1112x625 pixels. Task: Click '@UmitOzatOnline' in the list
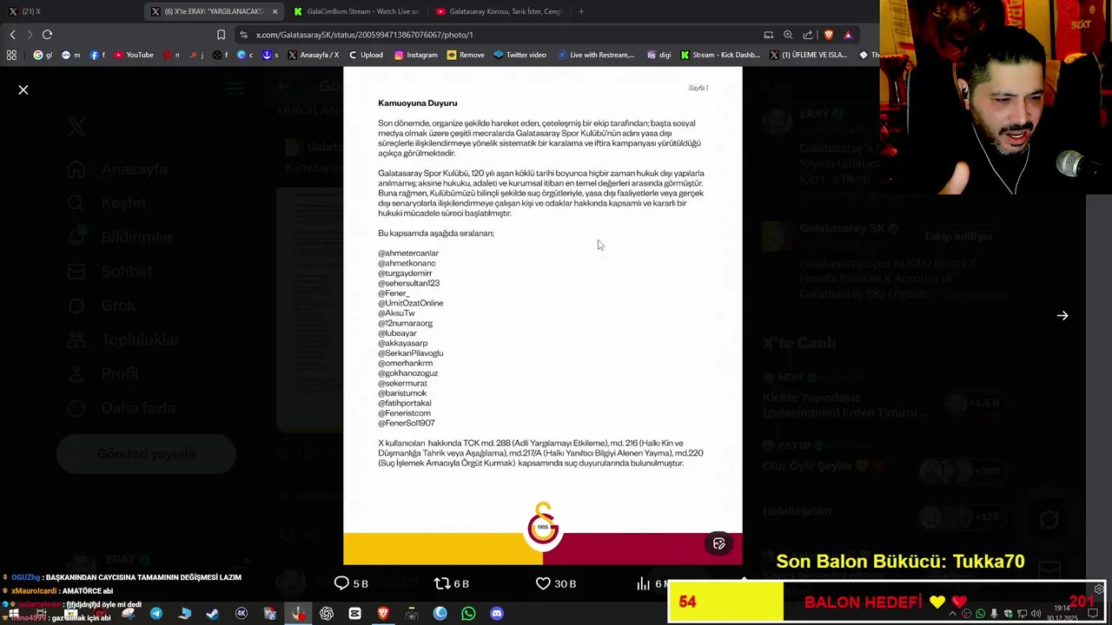(x=411, y=303)
